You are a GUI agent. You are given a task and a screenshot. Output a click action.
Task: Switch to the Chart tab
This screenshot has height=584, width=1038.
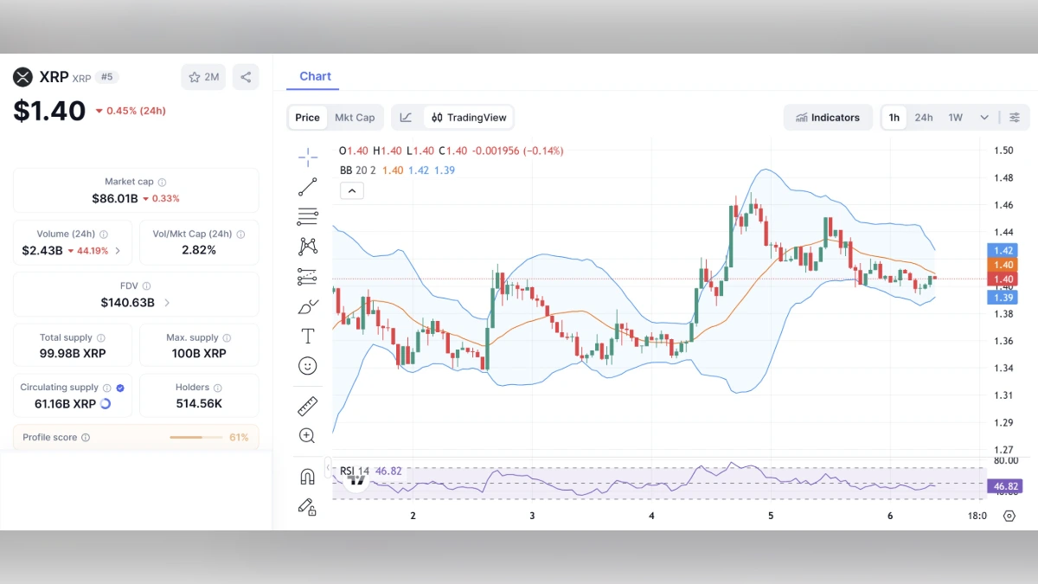click(313, 76)
